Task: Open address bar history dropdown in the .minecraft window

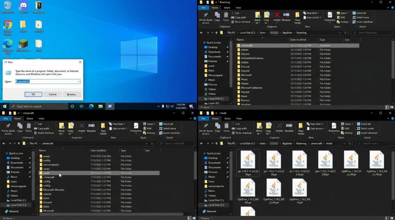Action: click(x=147, y=143)
